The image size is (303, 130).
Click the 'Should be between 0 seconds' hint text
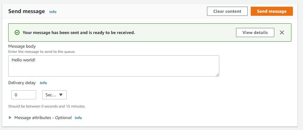pyautogui.click(x=47, y=106)
